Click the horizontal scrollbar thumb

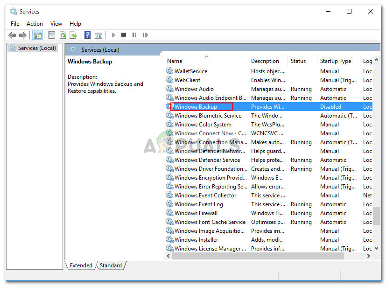(258, 256)
